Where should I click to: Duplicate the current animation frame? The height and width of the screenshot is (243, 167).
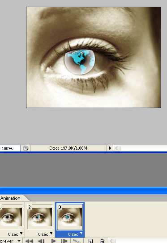tap(90, 241)
